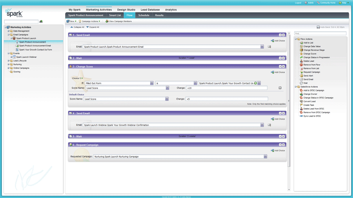
Task: Click View Campaign Members
Action: click(118, 22)
